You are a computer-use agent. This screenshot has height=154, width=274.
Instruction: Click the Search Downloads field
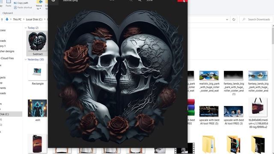256,19
